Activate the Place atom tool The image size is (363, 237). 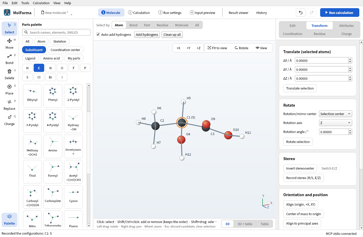pyautogui.click(x=9, y=90)
